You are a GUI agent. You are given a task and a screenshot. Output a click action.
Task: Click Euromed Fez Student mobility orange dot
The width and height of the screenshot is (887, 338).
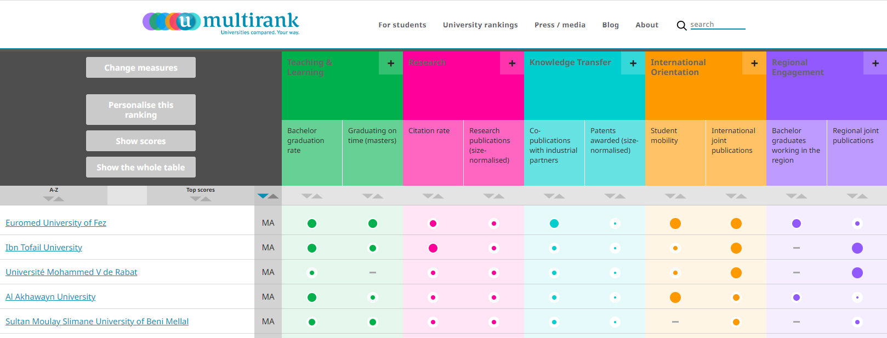click(x=675, y=224)
